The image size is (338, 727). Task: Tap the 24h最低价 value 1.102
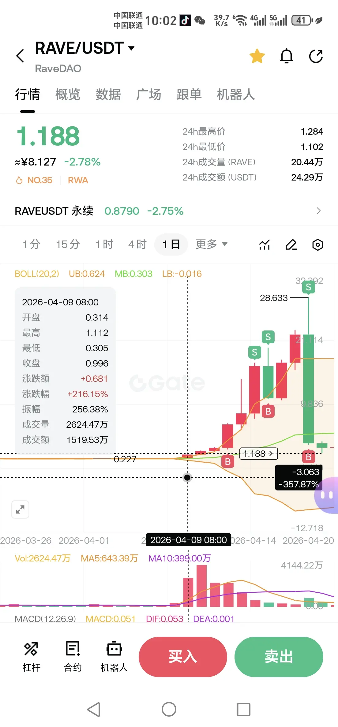pyautogui.click(x=312, y=147)
